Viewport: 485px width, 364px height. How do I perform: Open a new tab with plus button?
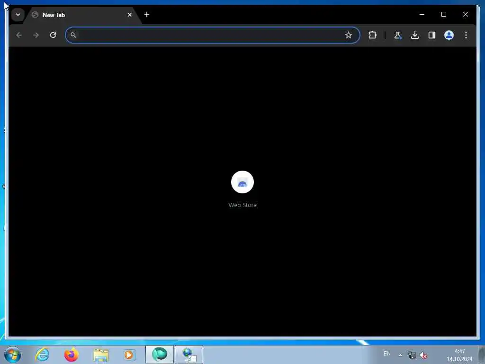[147, 15]
